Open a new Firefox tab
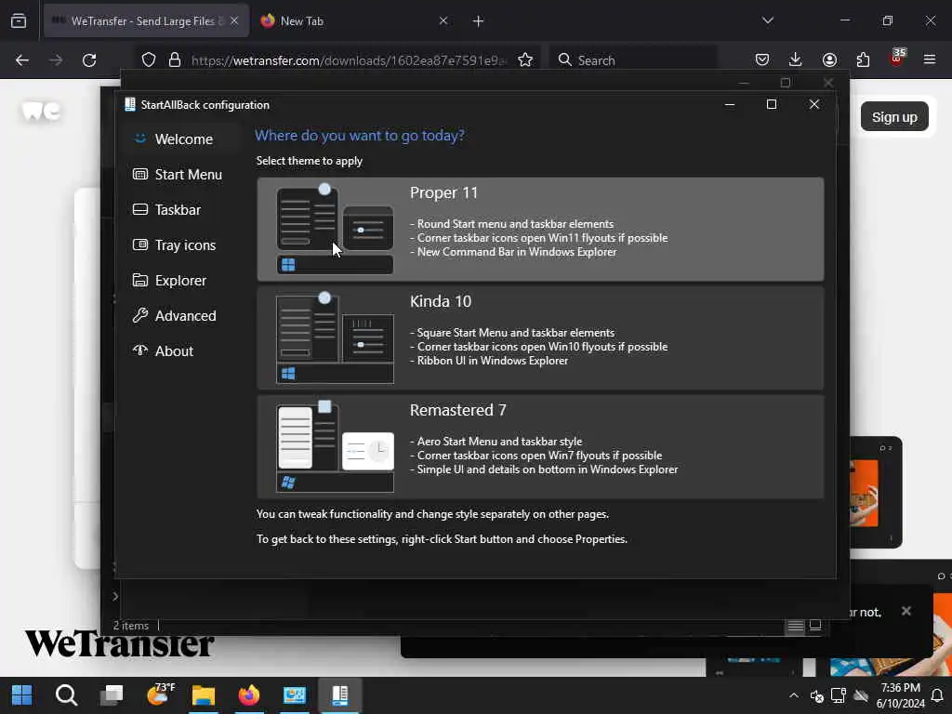The image size is (952, 714). tap(479, 21)
